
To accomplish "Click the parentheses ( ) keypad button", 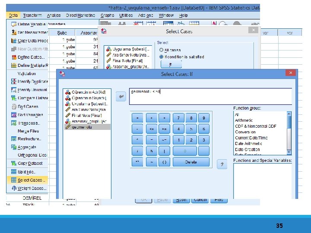I will pos(164,162).
